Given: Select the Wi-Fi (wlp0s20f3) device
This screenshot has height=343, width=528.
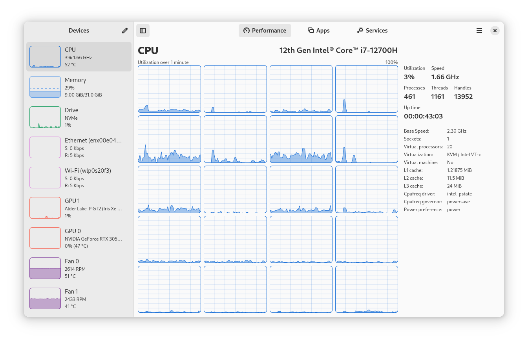Looking at the screenshot, I should [x=79, y=177].
